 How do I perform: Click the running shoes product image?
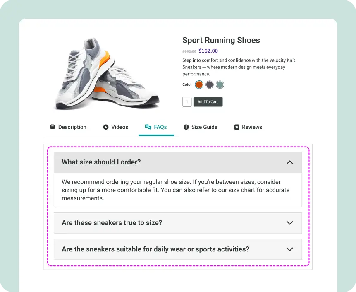tap(106, 75)
